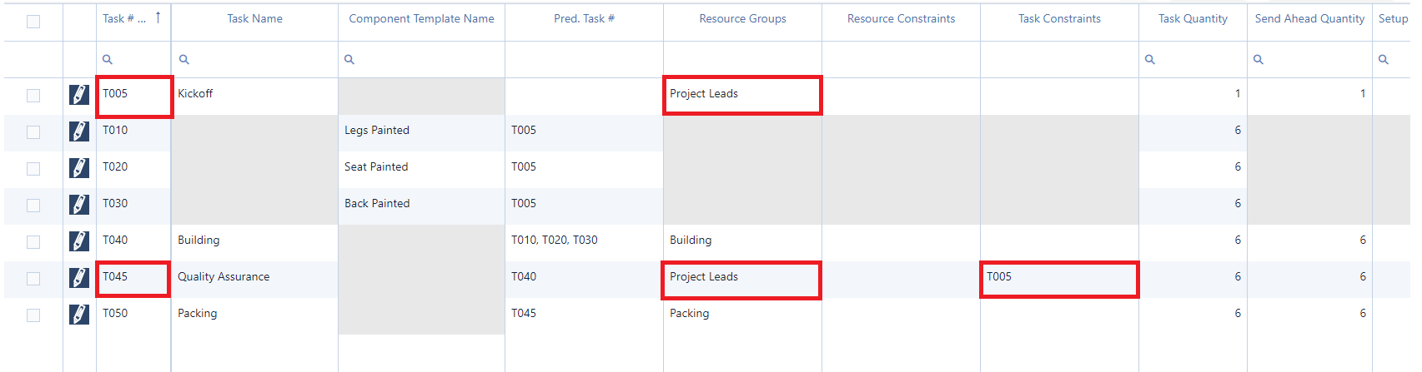Open the edit pencil for row T010
This screenshot has height=372, width=1422.
click(79, 131)
